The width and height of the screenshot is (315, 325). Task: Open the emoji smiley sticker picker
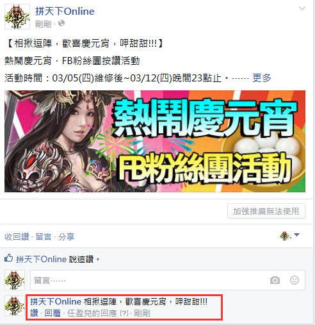[x=295, y=280]
